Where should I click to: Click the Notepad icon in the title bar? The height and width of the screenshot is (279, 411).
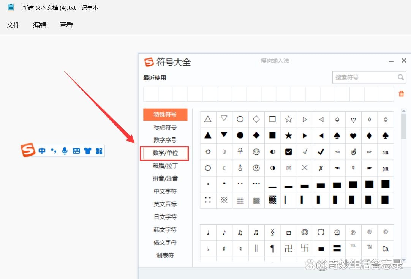(x=10, y=7)
